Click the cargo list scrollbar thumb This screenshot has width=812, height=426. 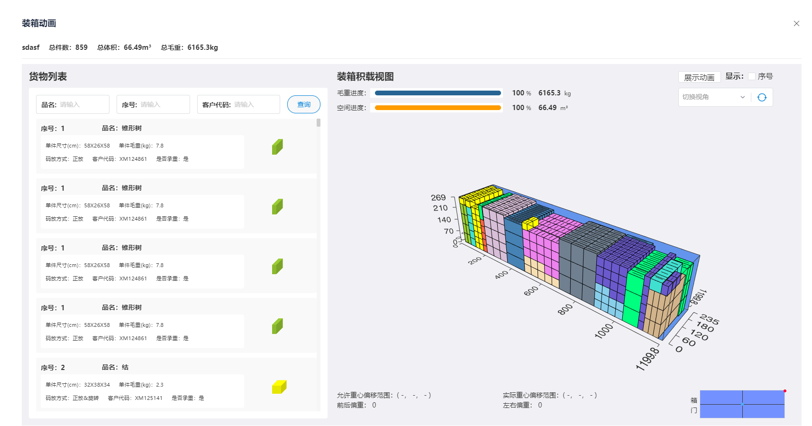point(319,122)
